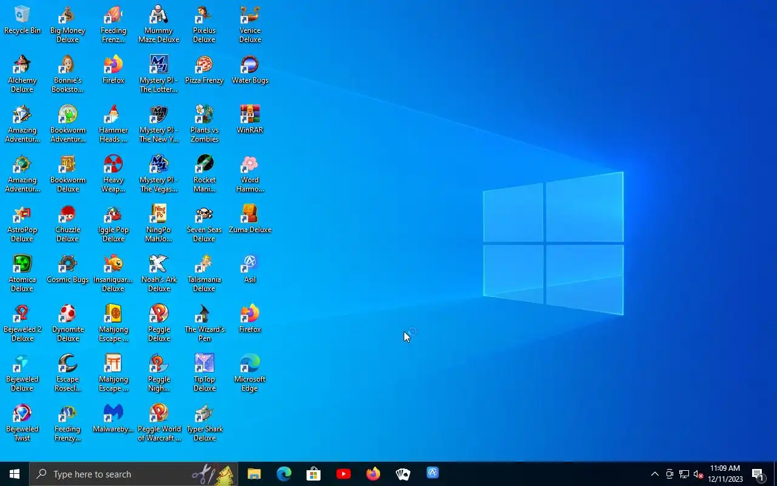Select Bookworm Deluxe icon
The height and width of the screenshot is (486, 777).
(68, 174)
